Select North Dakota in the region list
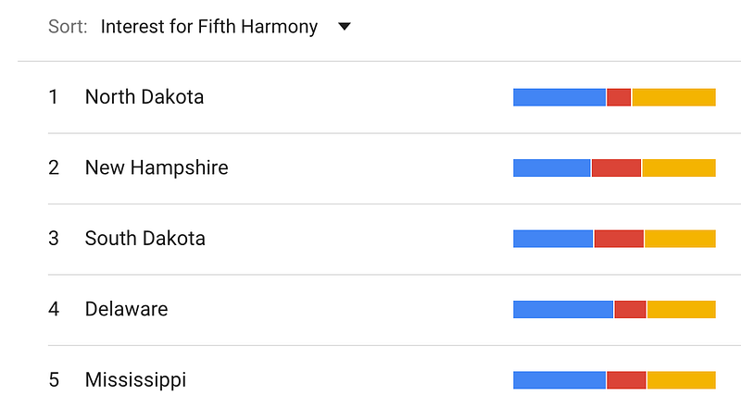Image resolution: width=741 pixels, height=408 pixels. [144, 96]
